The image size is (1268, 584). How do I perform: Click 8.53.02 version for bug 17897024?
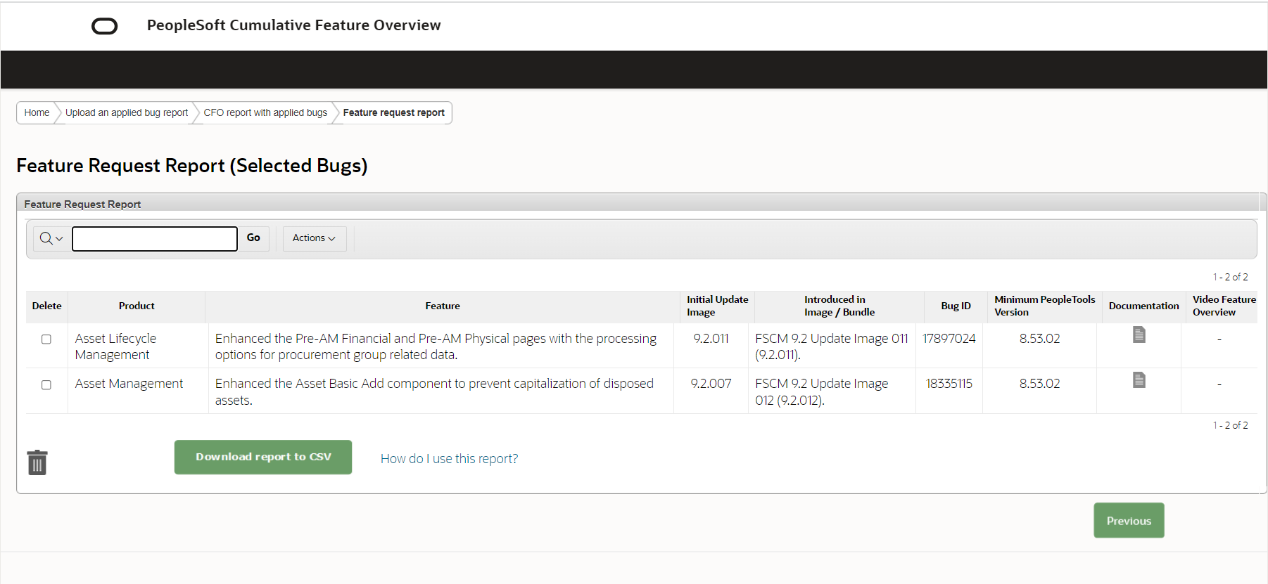[x=1039, y=339]
